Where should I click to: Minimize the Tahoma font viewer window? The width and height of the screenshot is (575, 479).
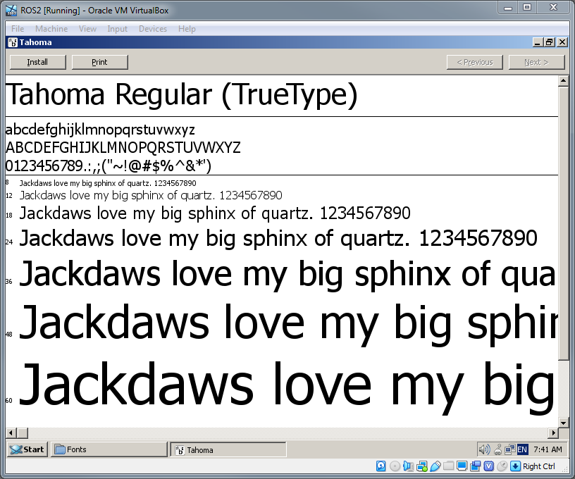coord(538,42)
